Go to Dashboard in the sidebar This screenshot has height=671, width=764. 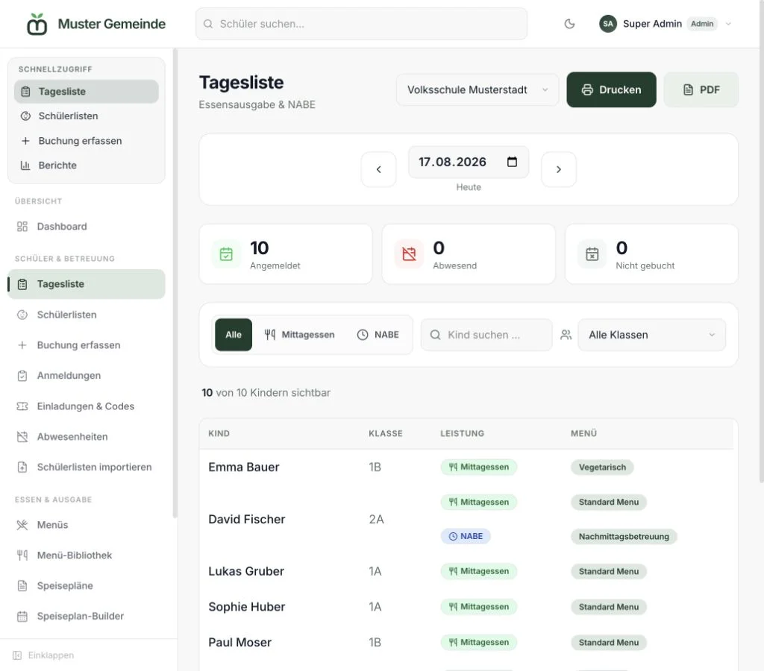click(x=87, y=227)
